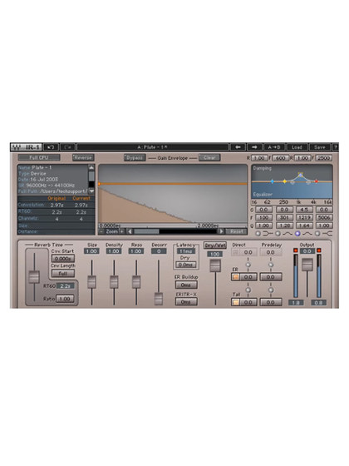Toggle the Direct on/off button
The height and width of the screenshot is (466, 349).
tap(235, 252)
